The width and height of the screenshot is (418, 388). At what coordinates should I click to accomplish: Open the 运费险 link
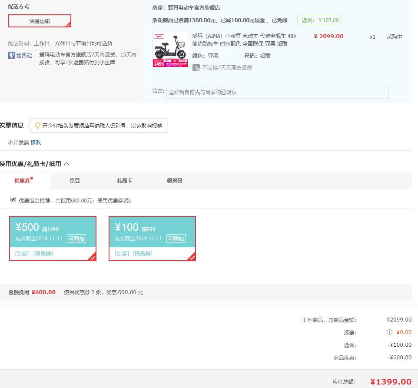(x=24, y=55)
